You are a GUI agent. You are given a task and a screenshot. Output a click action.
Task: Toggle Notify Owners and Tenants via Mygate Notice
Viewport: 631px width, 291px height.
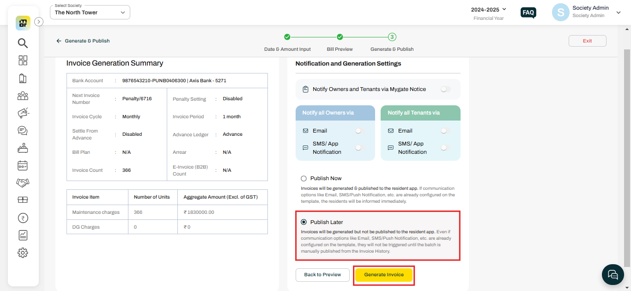pos(445,89)
